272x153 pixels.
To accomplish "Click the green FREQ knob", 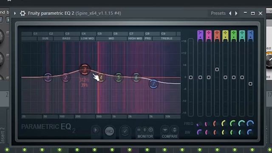I will pos(233,124).
